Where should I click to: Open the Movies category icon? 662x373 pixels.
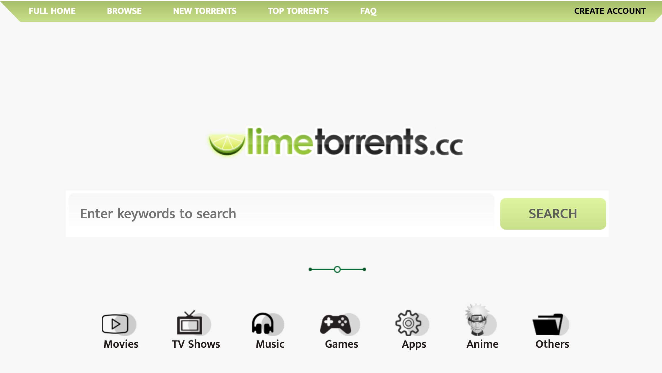[115, 324]
